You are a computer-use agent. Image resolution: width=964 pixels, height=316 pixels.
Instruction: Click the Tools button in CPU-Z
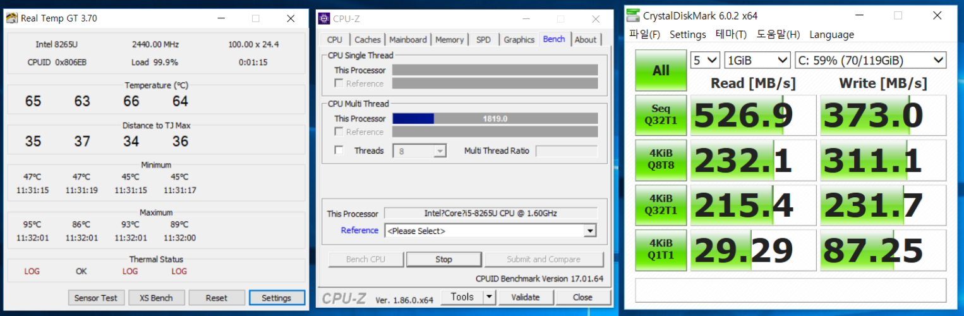click(462, 297)
